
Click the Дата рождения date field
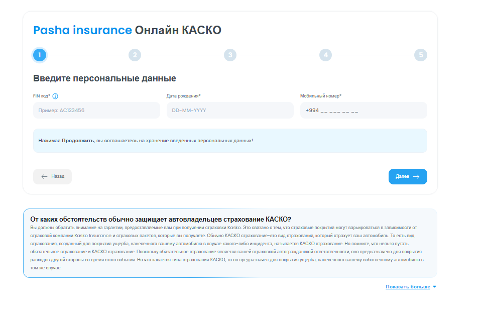tap(230, 111)
